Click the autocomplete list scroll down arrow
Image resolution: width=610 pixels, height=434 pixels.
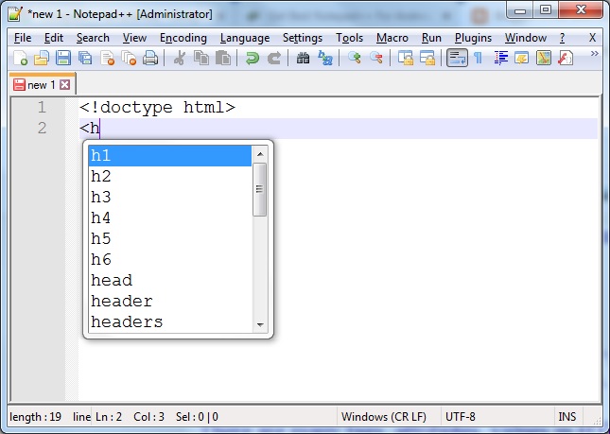point(260,324)
